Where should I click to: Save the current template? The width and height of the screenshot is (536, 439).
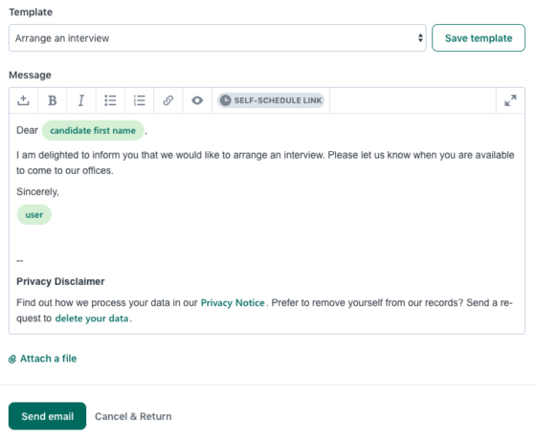coord(479,38)
